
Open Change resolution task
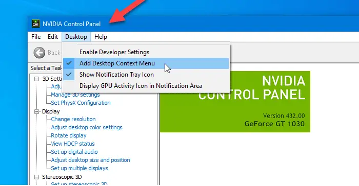[x=73, y=119]
